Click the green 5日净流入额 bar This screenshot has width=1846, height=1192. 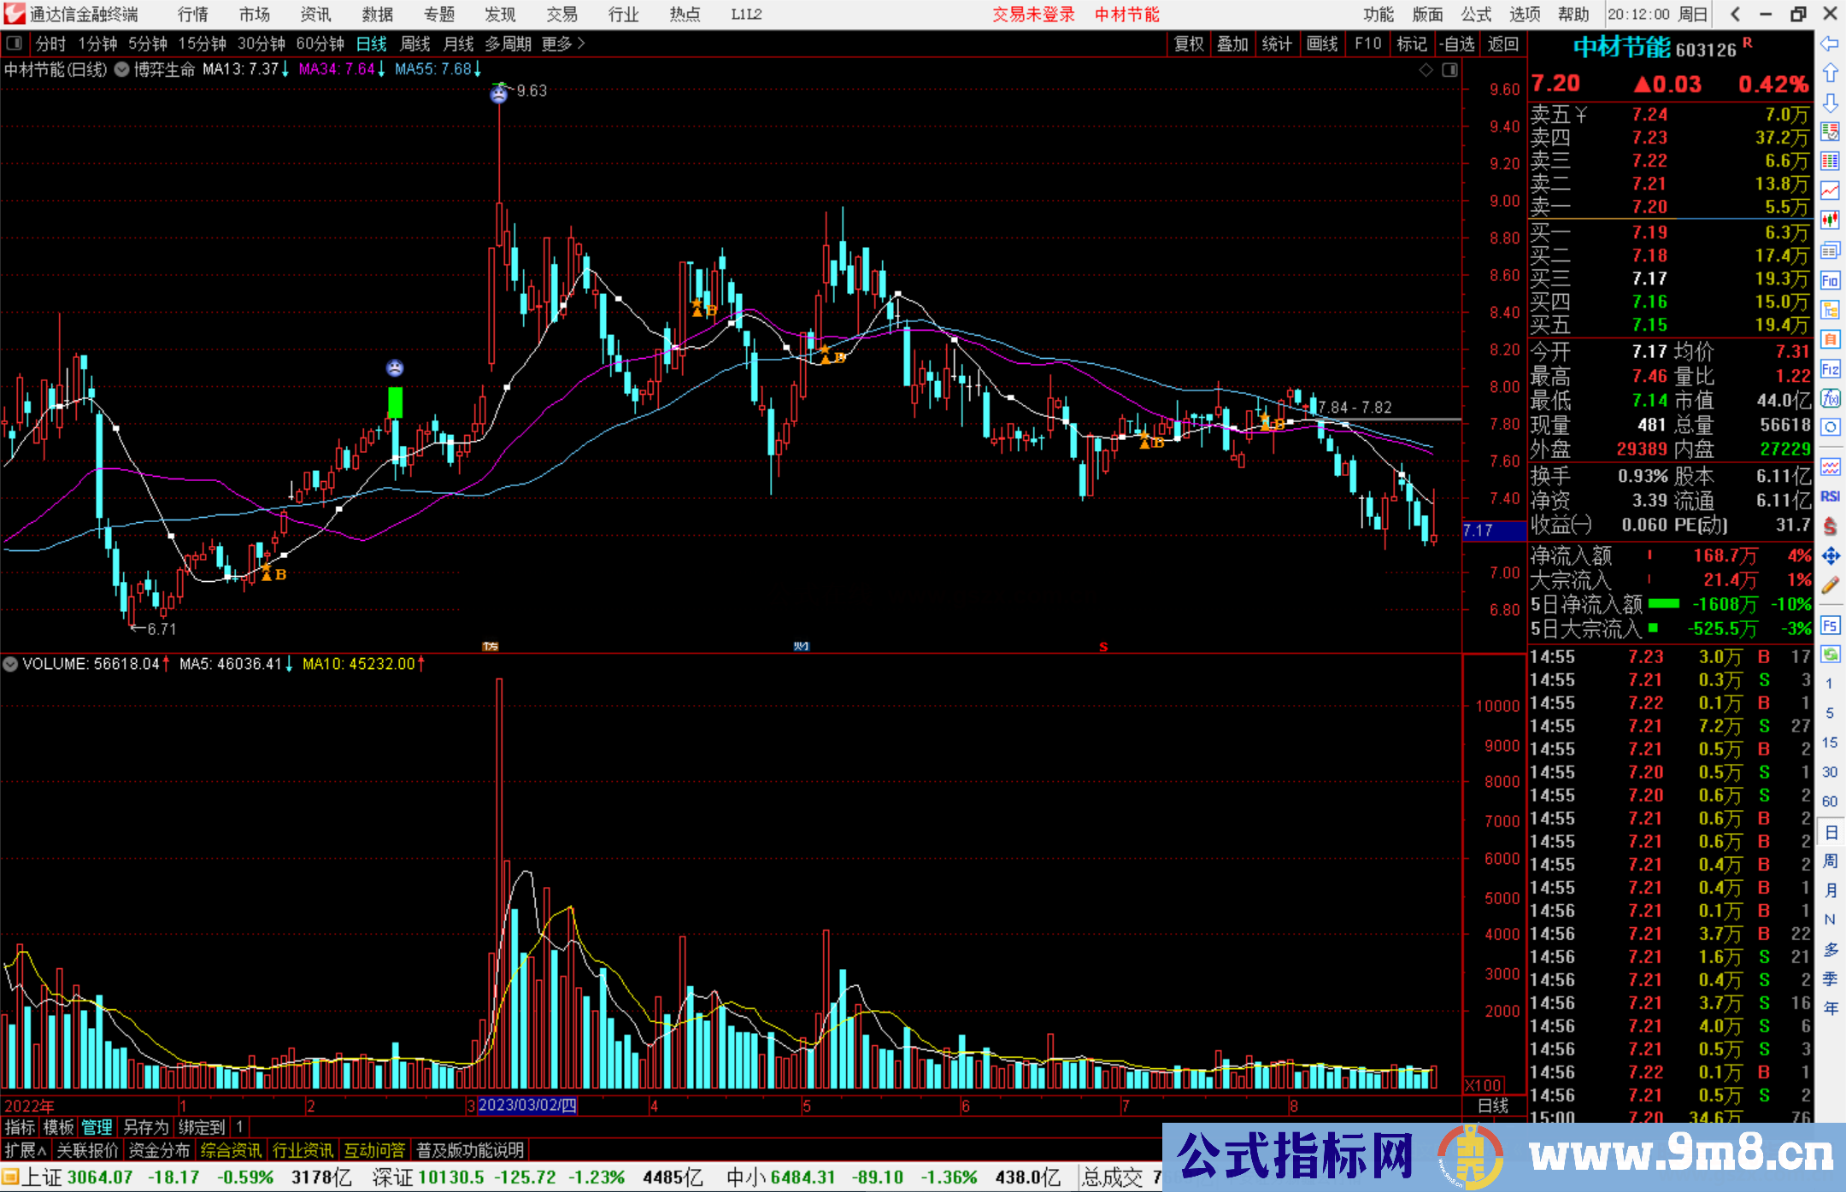[1663, 604]
